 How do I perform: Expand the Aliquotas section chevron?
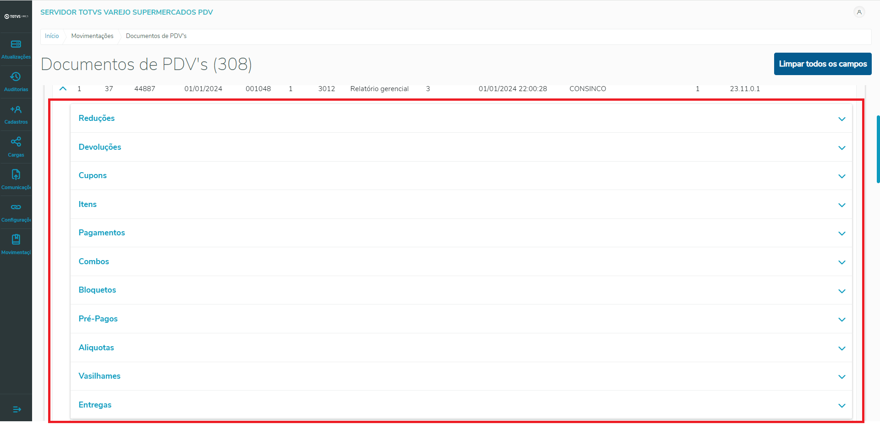842,348
